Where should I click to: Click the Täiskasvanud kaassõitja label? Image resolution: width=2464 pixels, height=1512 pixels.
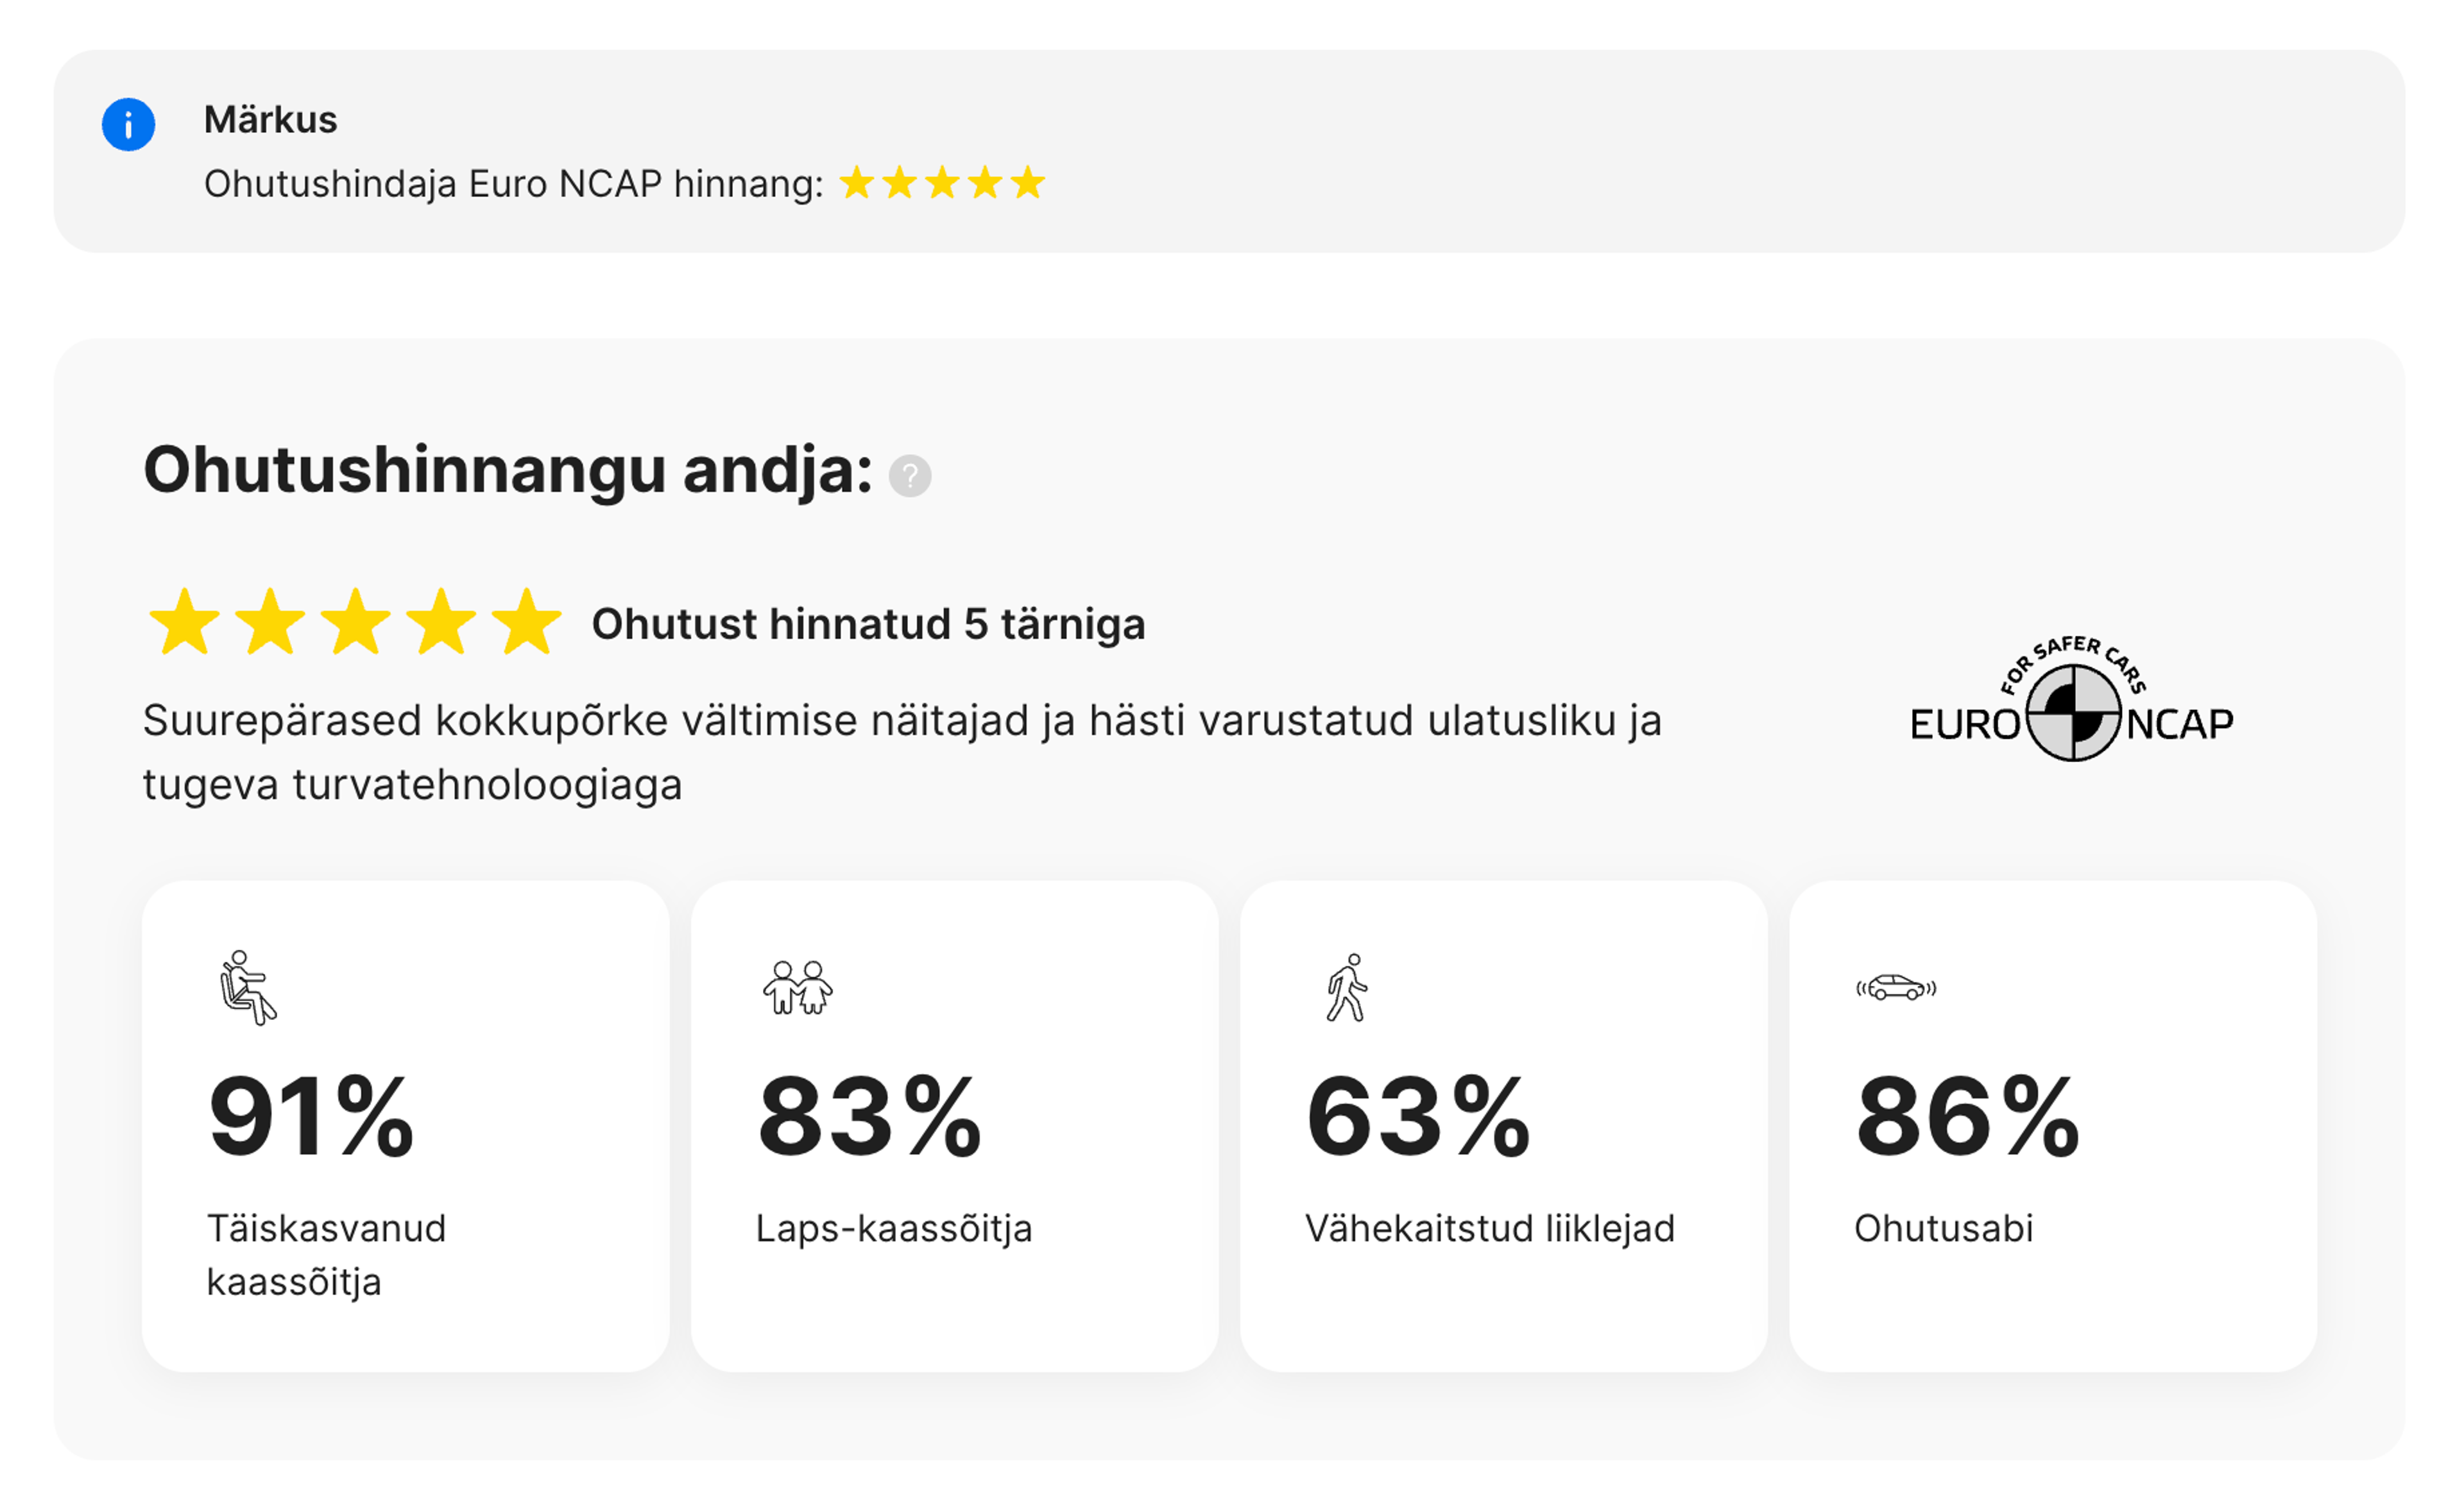point(326,1254)
